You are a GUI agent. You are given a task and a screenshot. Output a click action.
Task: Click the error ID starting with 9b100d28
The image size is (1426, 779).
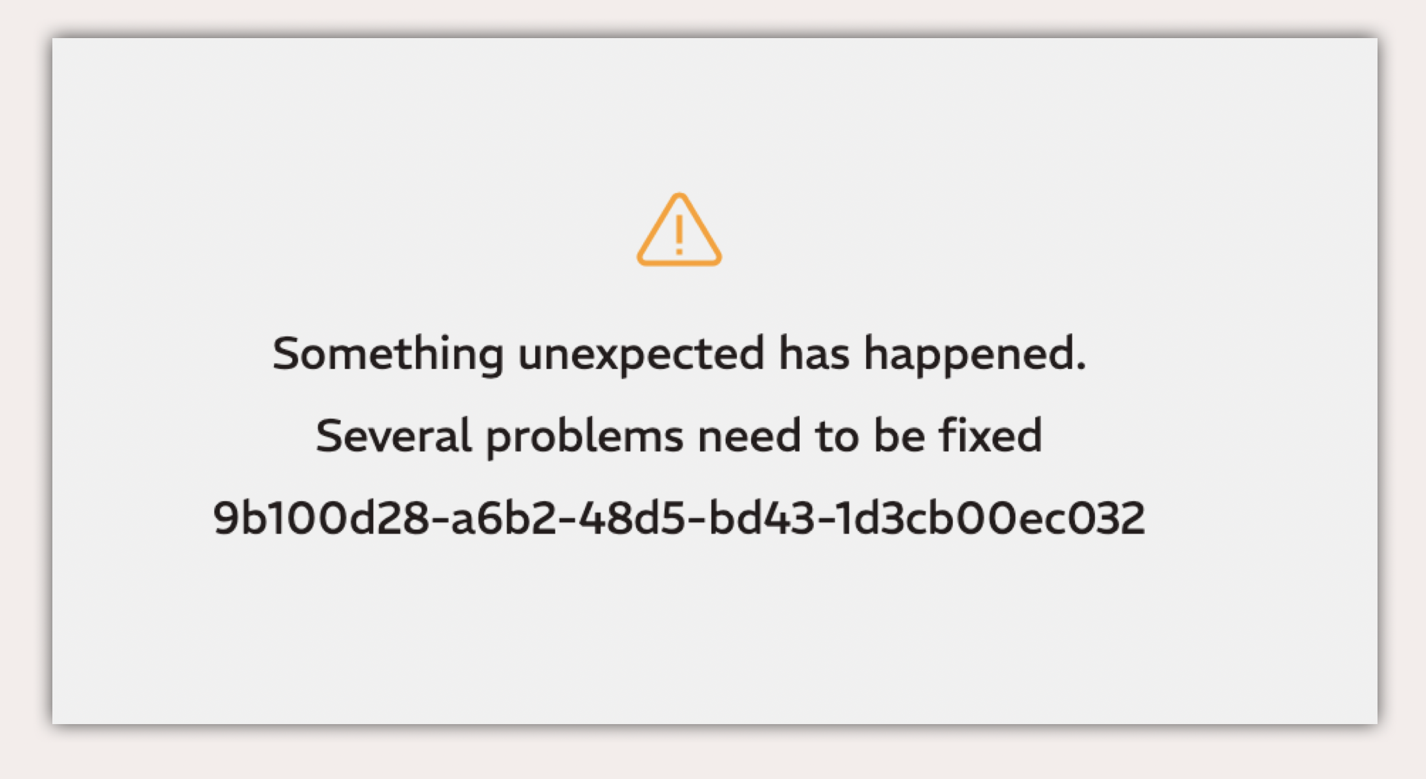click(679, 518)
